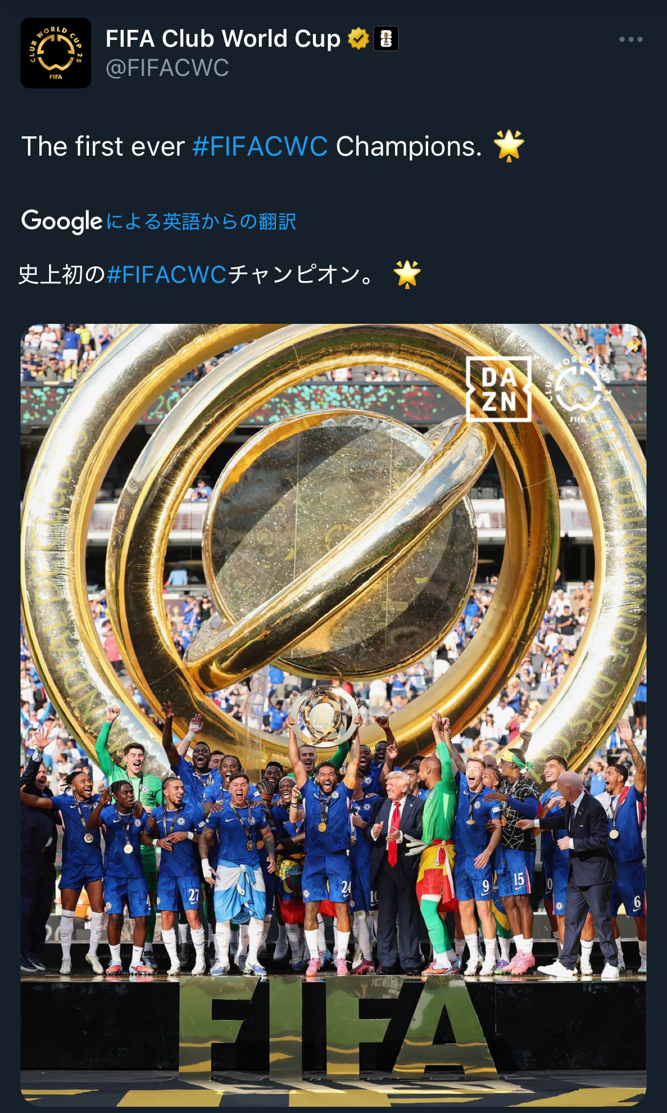Open #FIFACWC hashtag in the English tweet
Screen dimensions: 667x1113
click(260, 147)
